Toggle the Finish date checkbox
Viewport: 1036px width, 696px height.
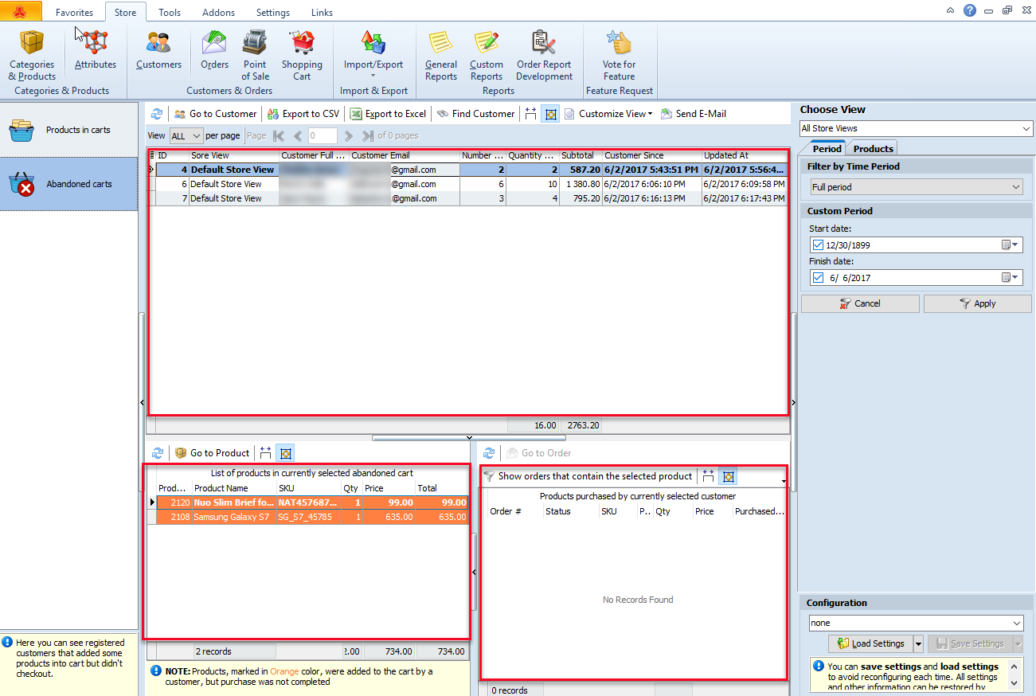(x=818, y=278)
